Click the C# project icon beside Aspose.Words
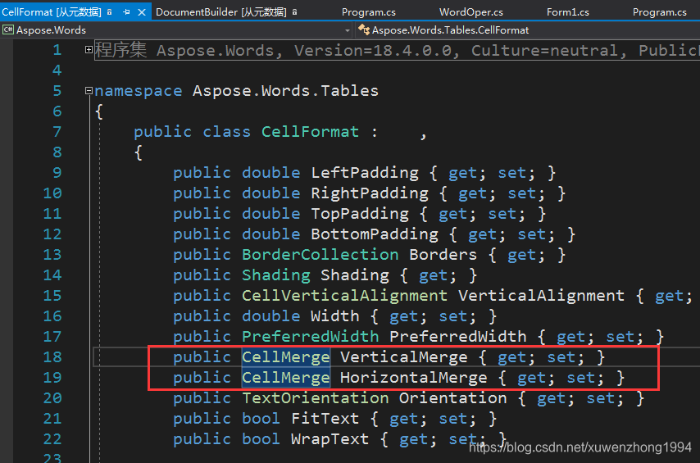The width and height of the screenshot is (700, 463). click(x=7, y=30)
